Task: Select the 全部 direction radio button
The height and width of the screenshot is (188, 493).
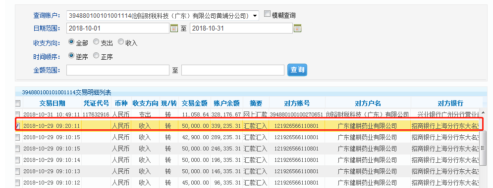Action: tap(71, 41)
